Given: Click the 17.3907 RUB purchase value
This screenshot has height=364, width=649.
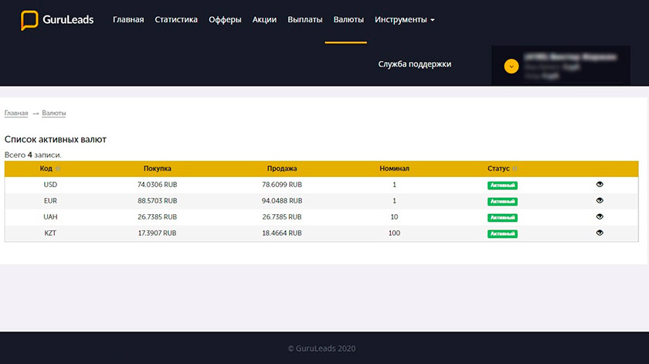Looking at the screenshot, I should click(x=158, y=233).
